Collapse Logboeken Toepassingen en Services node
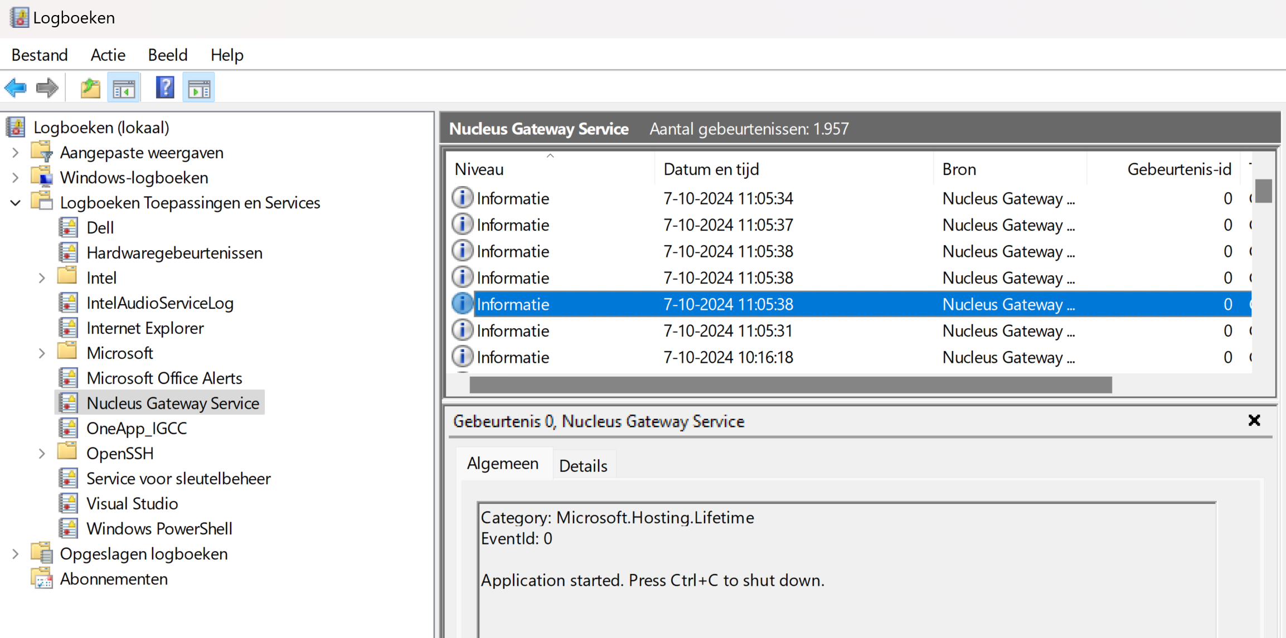 point(16,203)
